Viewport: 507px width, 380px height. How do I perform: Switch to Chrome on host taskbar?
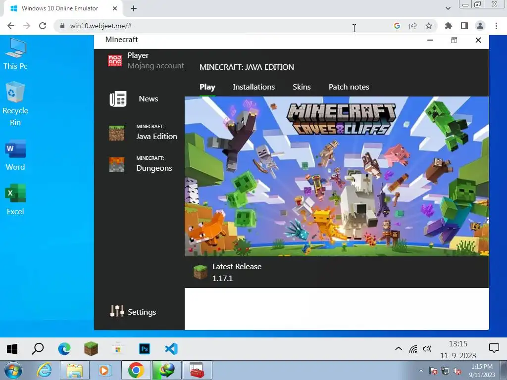(136, 370)
